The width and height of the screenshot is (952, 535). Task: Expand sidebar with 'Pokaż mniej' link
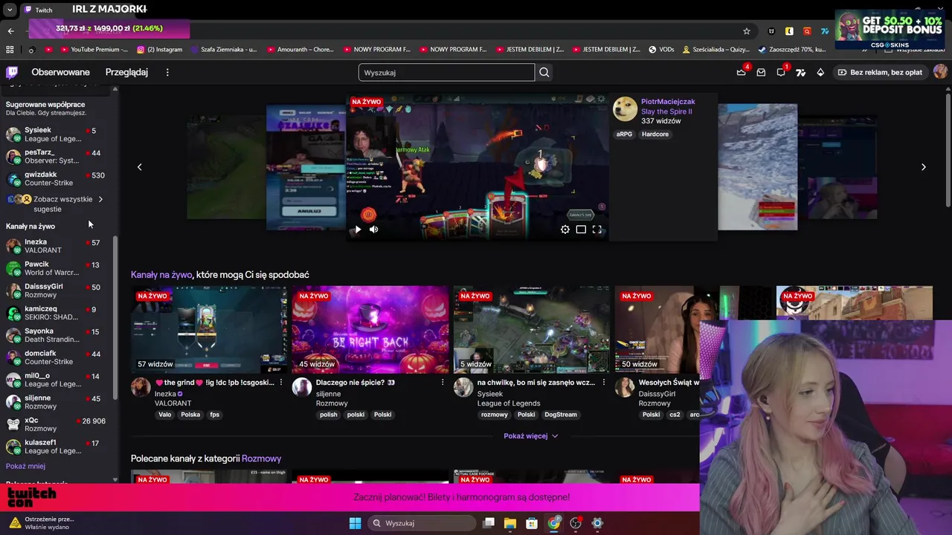[x=25, y=466]
